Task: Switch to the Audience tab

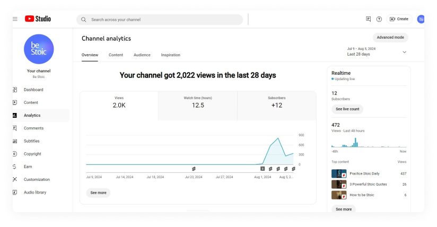Action: tap(142, 55)
